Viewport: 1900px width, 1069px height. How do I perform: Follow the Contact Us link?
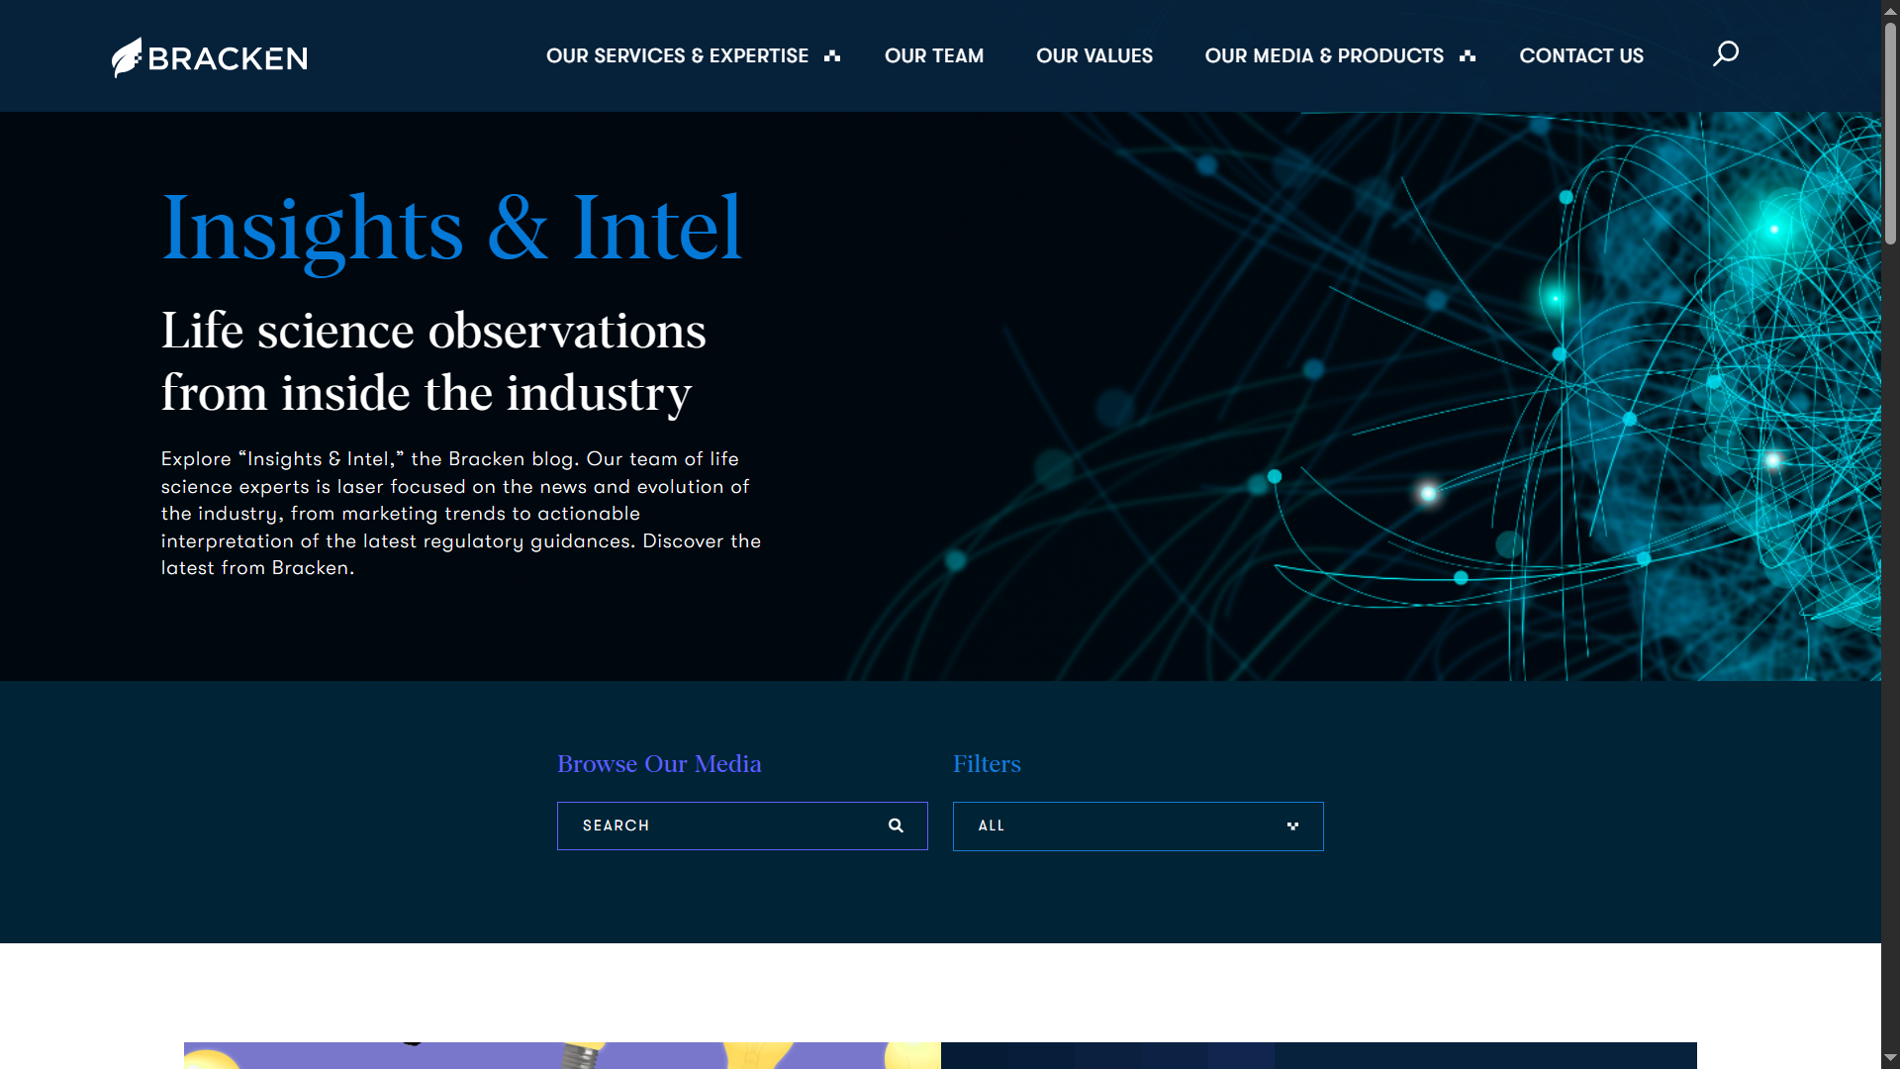click(x=1580, y=56)
